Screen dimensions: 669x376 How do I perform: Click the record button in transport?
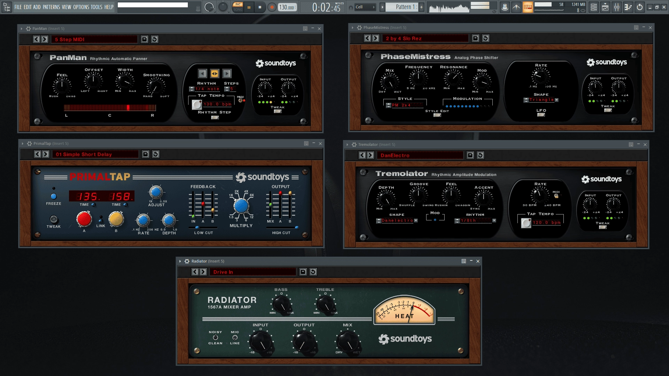(272, 7)
